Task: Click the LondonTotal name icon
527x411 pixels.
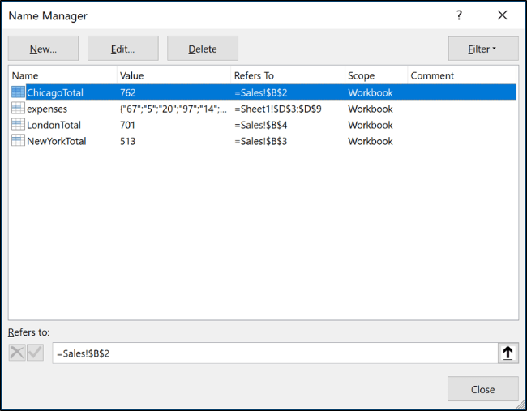Action: (18, 125)
